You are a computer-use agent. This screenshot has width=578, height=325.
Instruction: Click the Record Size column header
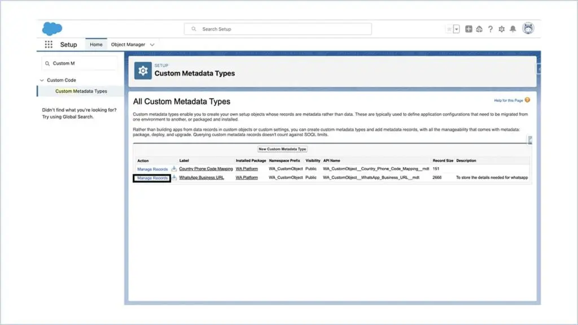[x=443, y=161]
